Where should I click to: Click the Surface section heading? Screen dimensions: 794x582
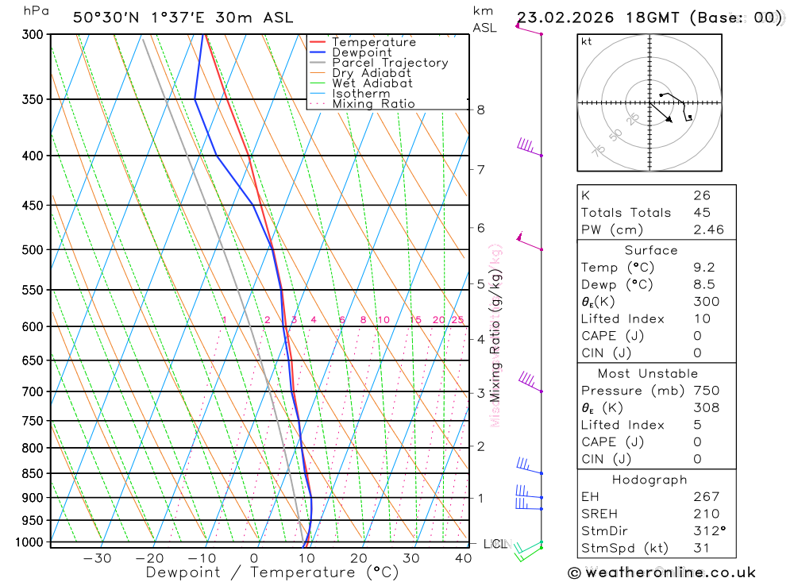click(x=651, y=250)
